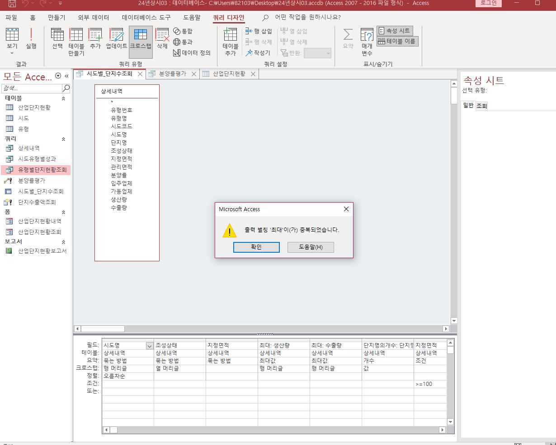Collapse the Tables (테이블) group in navigation
556x445 pixels.
coord(63,98)
